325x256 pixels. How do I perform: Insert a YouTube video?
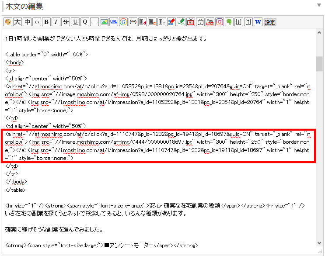[x=210, y=22]
